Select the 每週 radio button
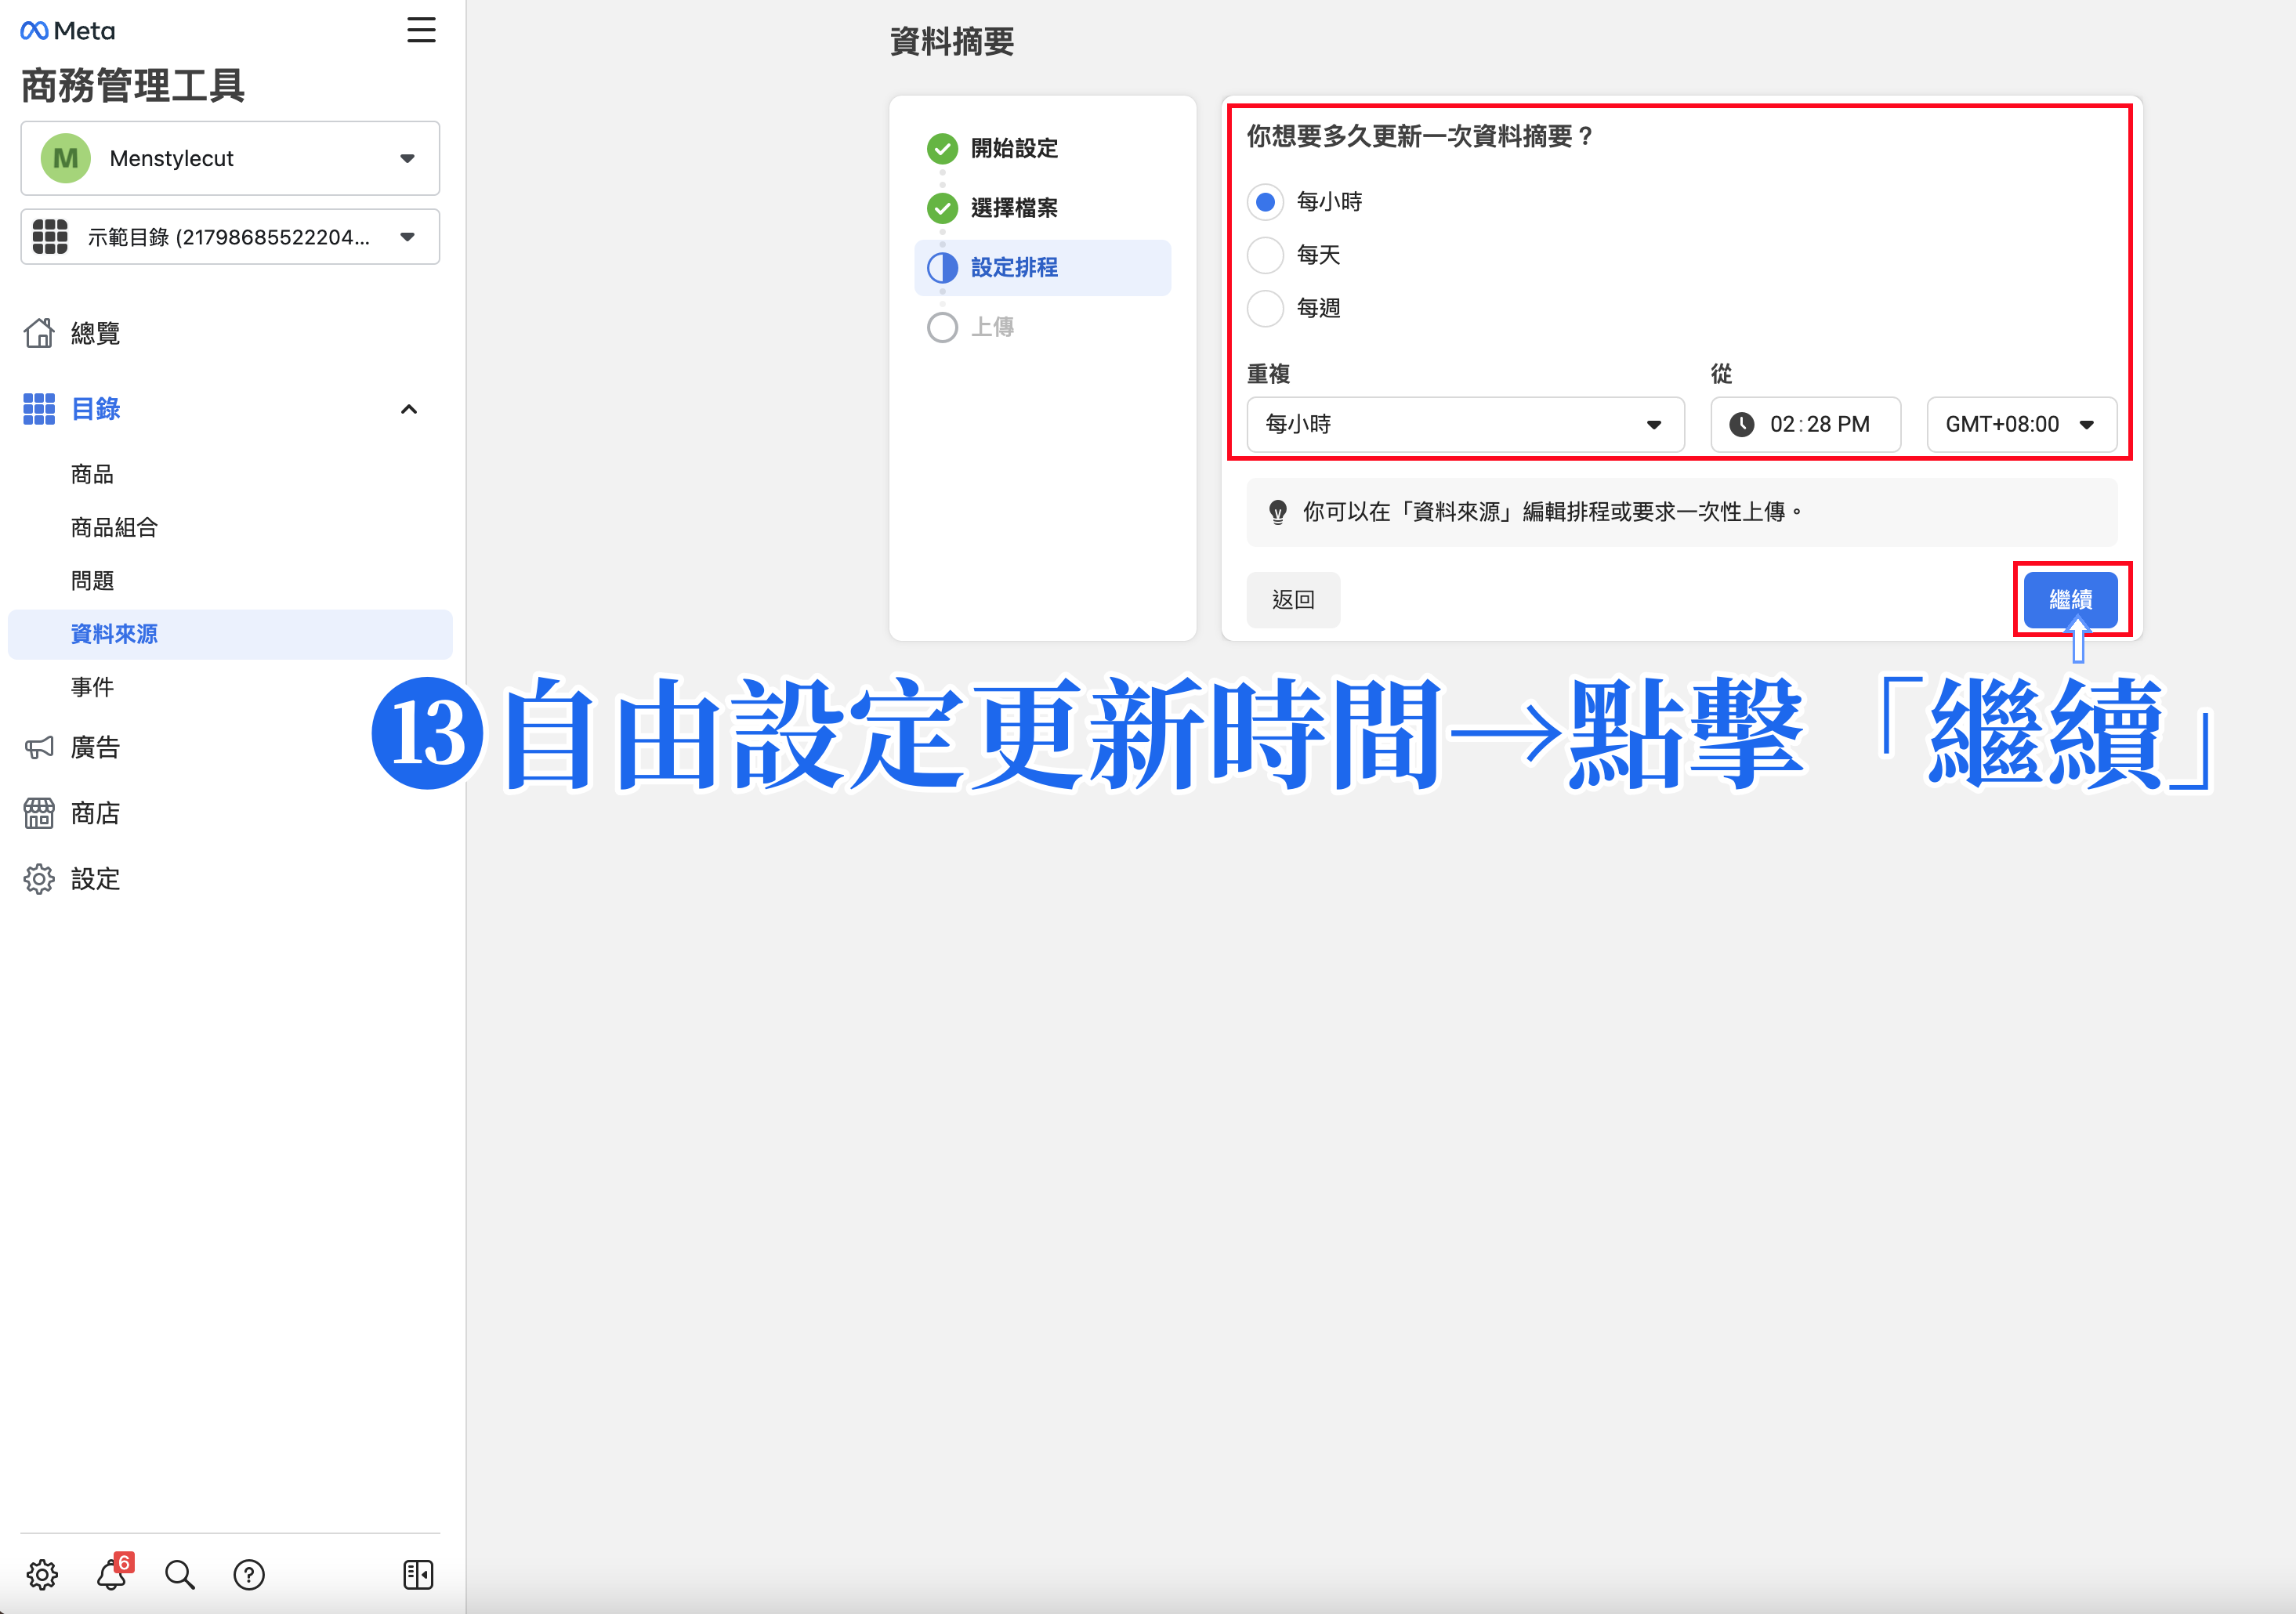2296x1614 pixels. 1265,308
